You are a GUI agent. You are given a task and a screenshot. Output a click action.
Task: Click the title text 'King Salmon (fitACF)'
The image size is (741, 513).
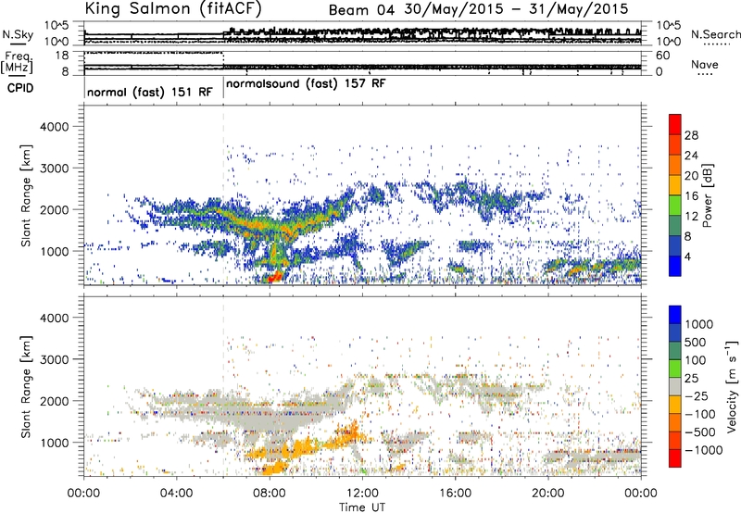(173, 9)
